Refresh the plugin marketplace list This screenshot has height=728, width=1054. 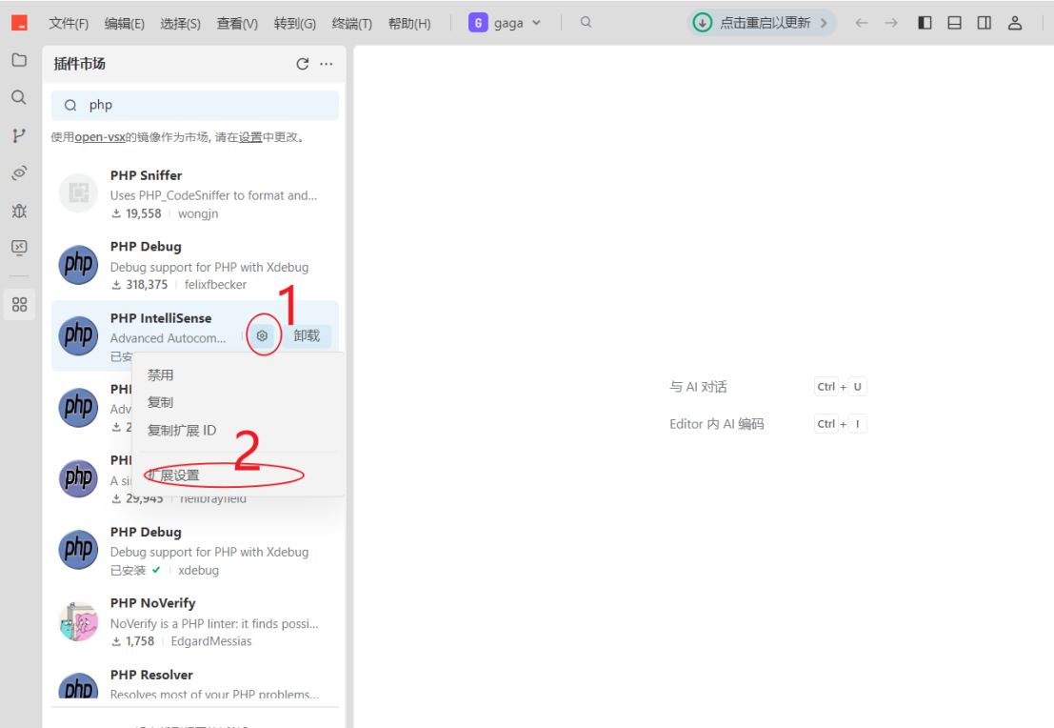point(303,64)
